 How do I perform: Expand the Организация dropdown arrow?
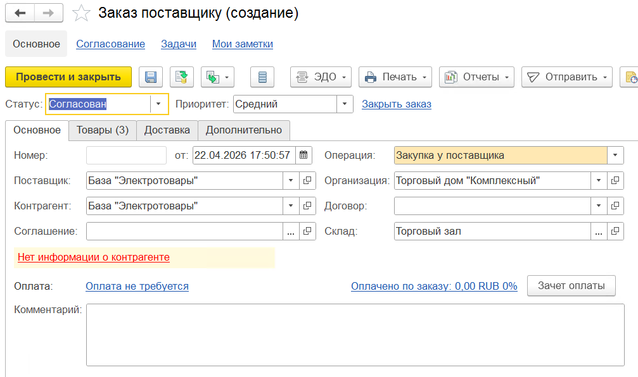coord(599,180)
